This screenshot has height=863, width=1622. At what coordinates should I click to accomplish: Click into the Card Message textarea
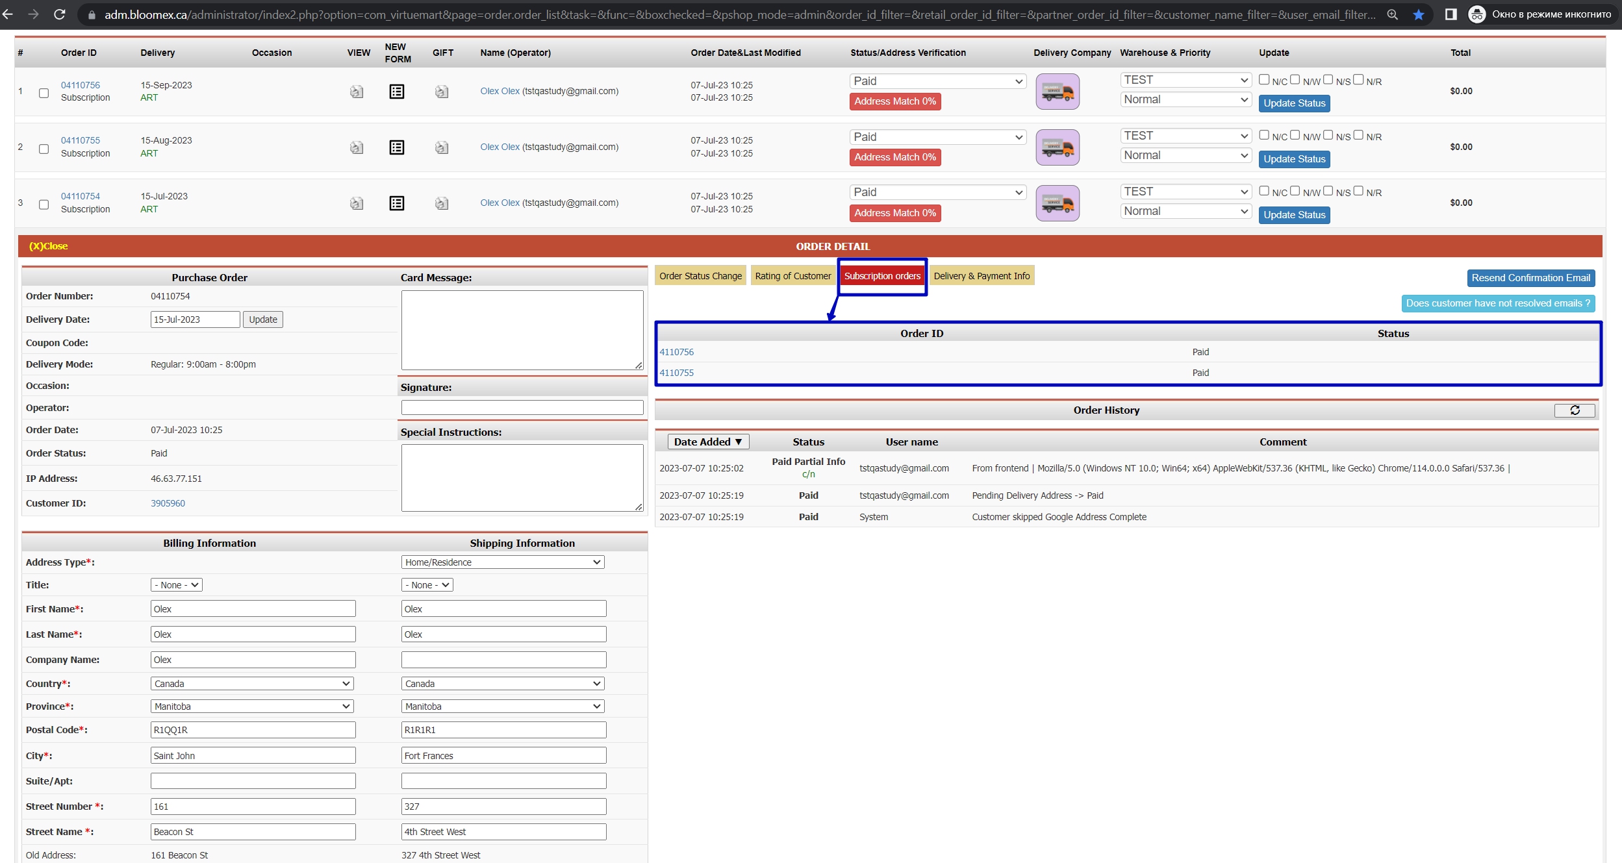pos(522,331)
